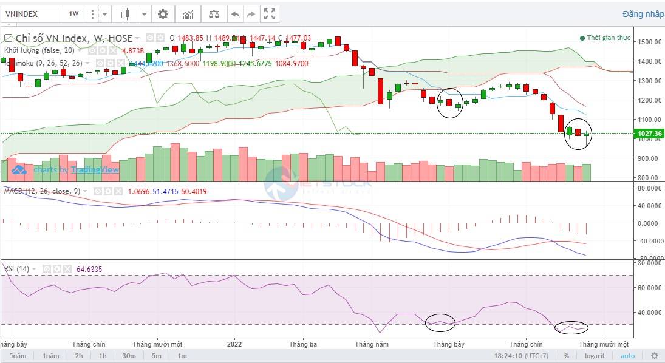Undo the last chart action
665x363 pixels.
tap(235, 13)
